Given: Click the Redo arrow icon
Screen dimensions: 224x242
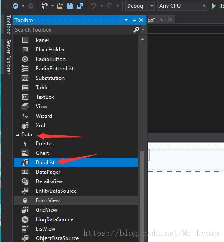Looking at the screenshot, I should [x=110, y=6].
